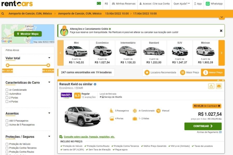Click the small close X on Kwid card

pos(223,80)
